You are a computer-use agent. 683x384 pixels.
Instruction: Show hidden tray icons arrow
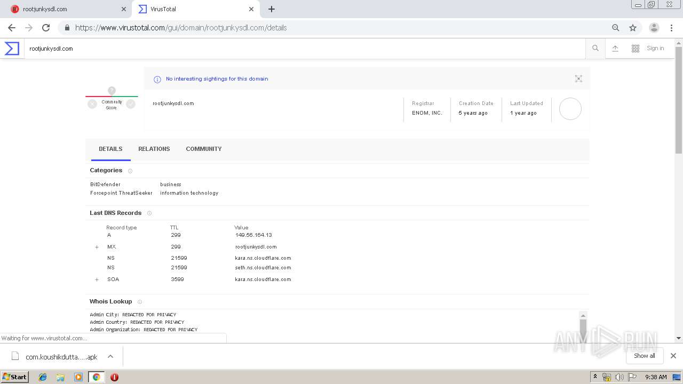[x=595, y=377]
